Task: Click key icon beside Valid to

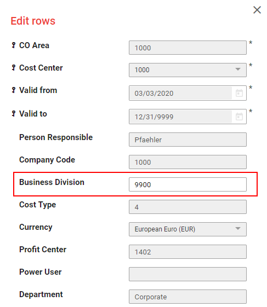Action: pos(14,114)
